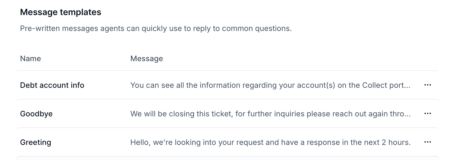Open the Greeting message about 2 hours response

[x=270, y=142]
